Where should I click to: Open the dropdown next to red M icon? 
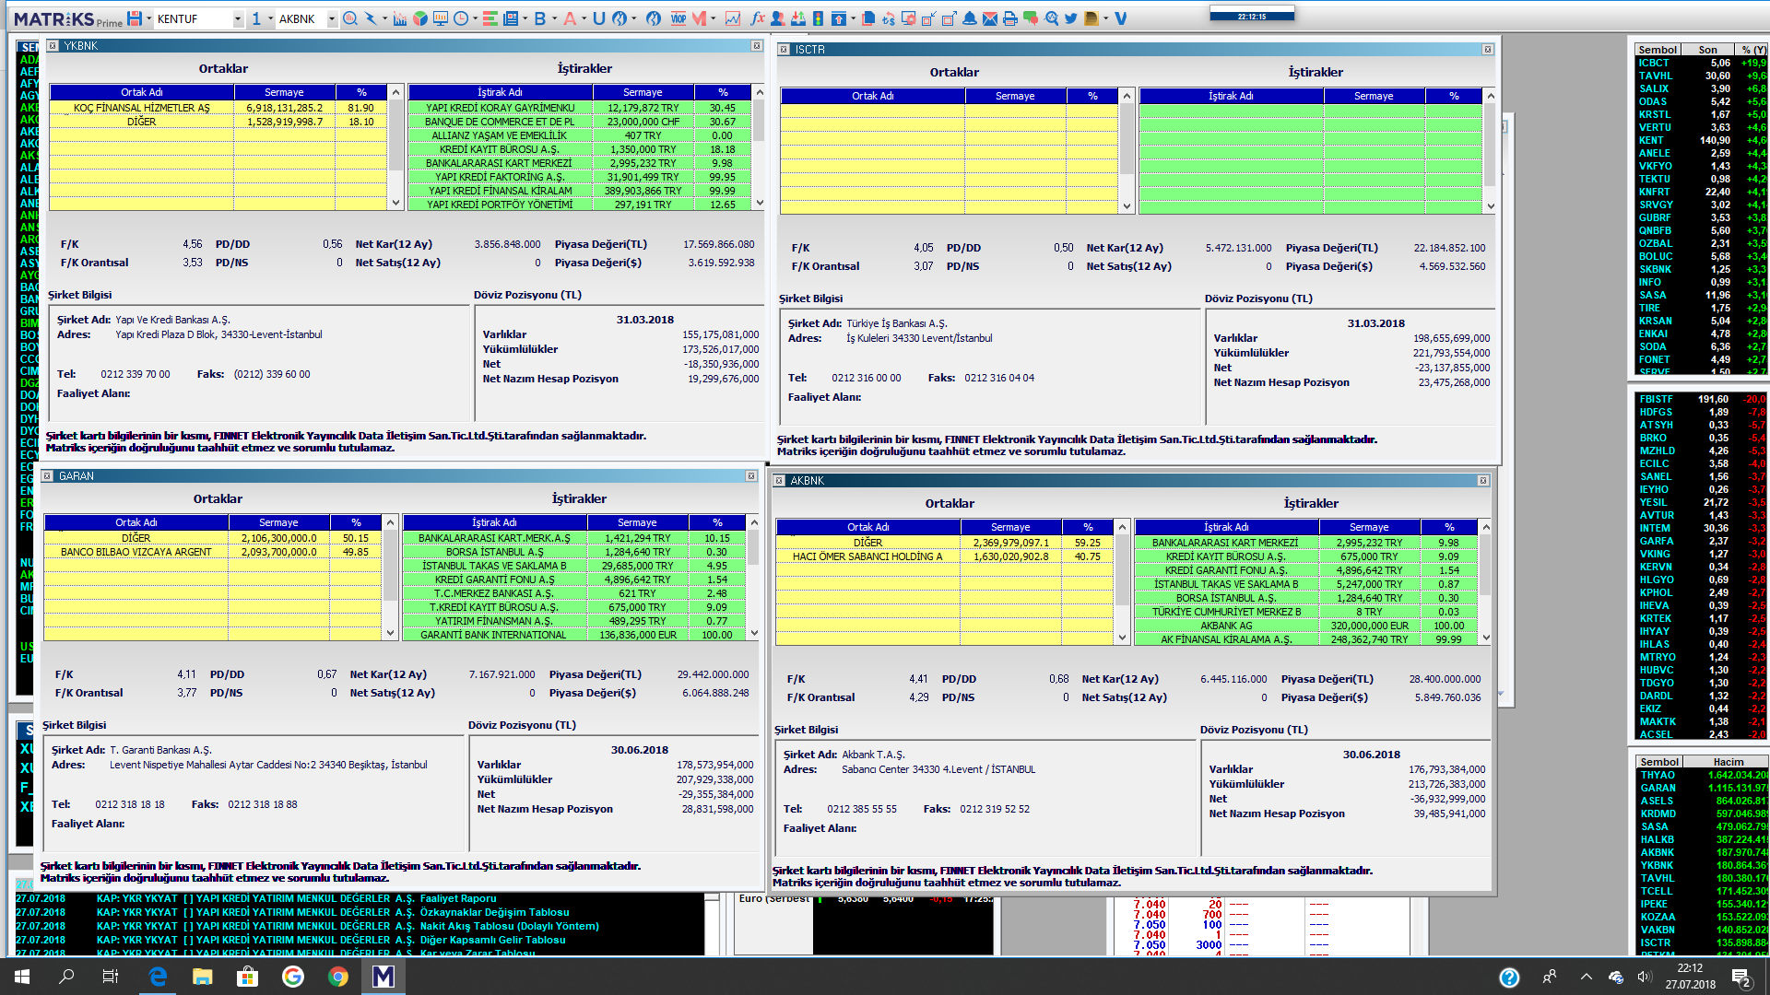coord(713,18)
